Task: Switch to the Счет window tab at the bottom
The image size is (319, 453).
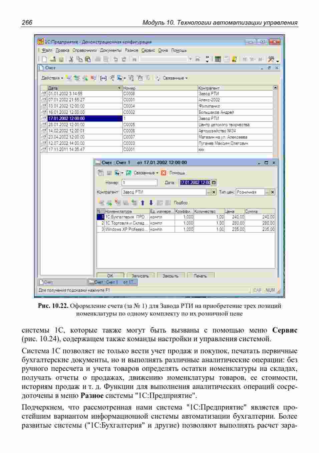Action: (x=62, y=282)
